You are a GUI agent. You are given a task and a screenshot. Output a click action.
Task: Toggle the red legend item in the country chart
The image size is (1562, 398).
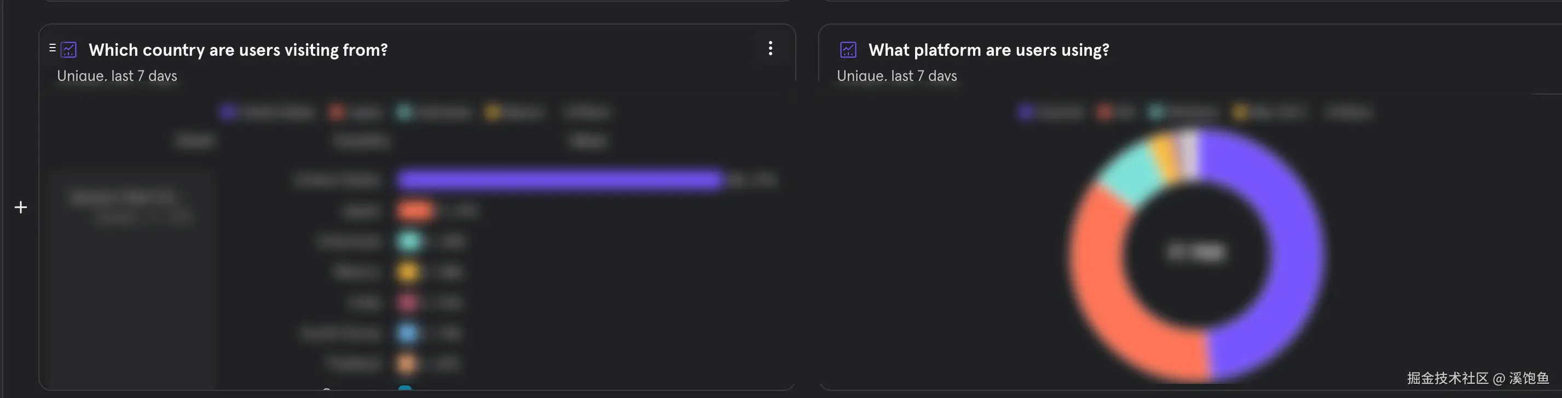click(x=356, y=112)
